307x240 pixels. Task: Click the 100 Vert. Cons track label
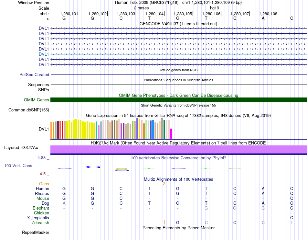click(x=18, y=166)
